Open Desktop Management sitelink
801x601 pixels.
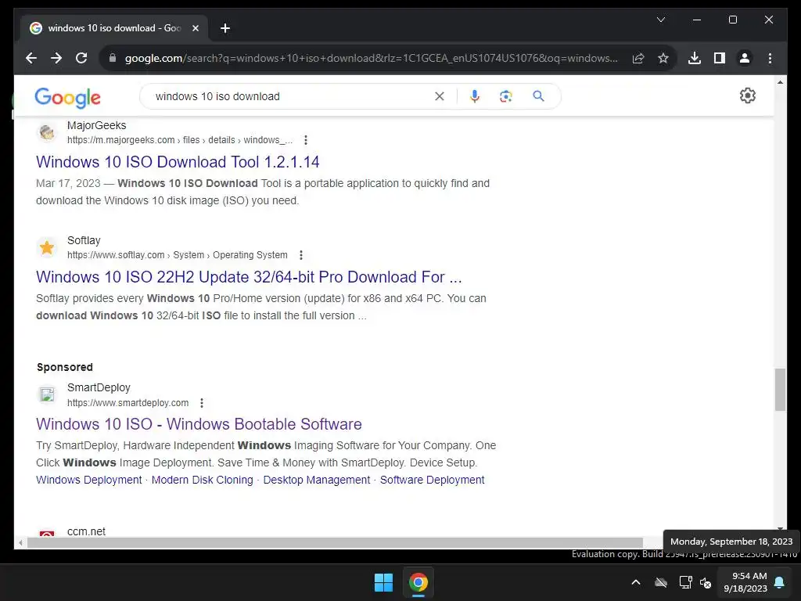[x=317, y=480]
